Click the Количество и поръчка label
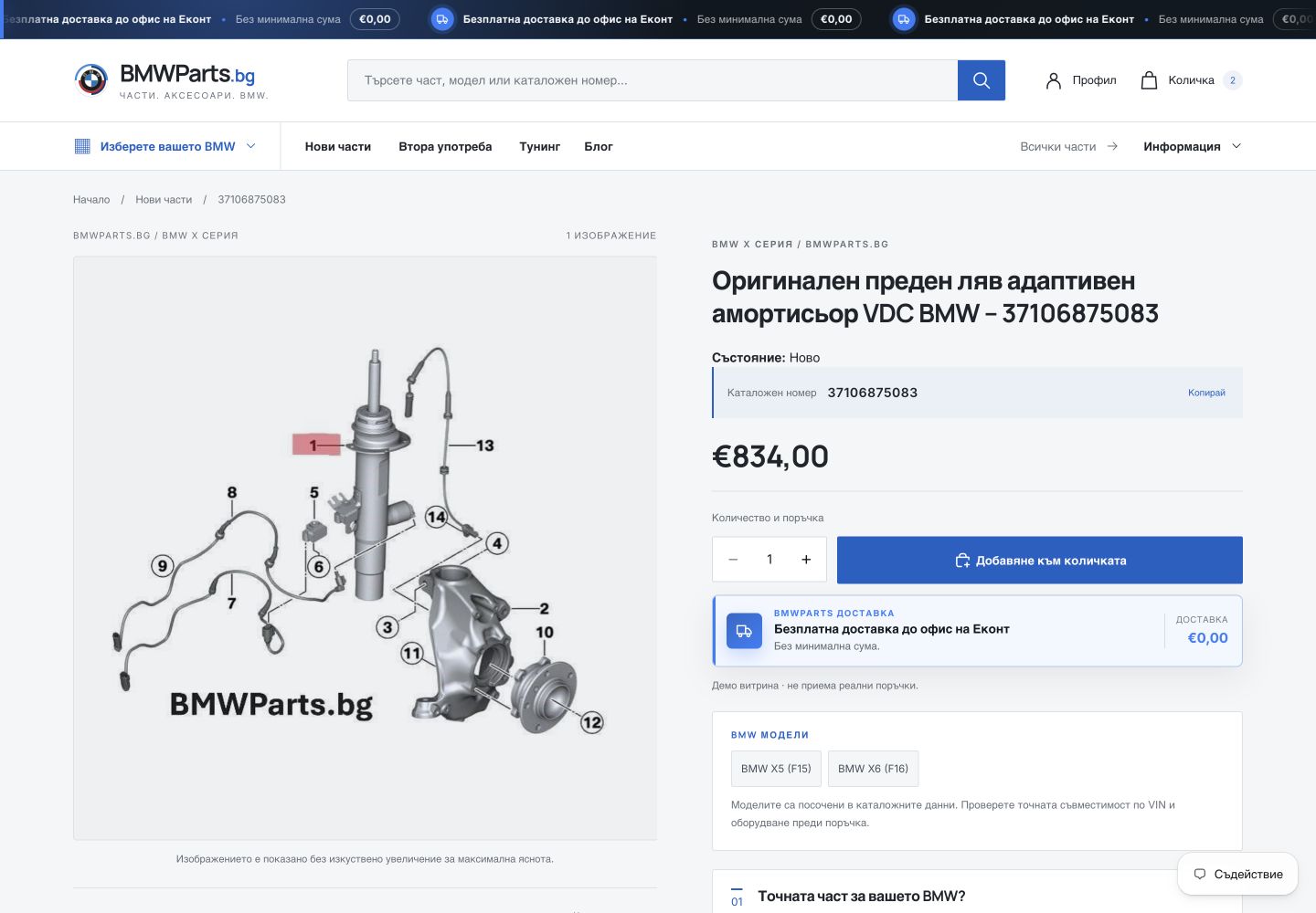Viewport: 1316px width, 913px height. click(768, 518)
